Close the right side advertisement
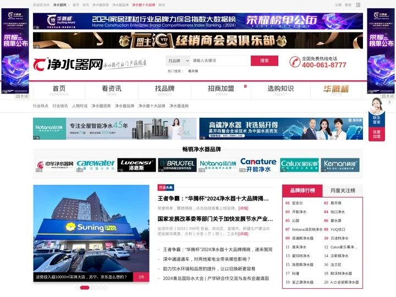 click(x=387, y=96)
